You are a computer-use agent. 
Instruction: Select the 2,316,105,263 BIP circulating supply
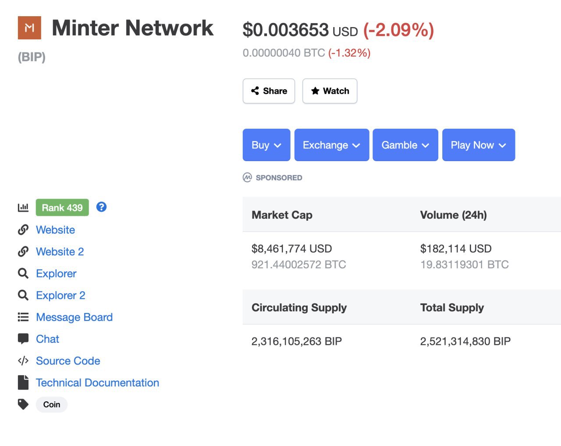(296, 341)
